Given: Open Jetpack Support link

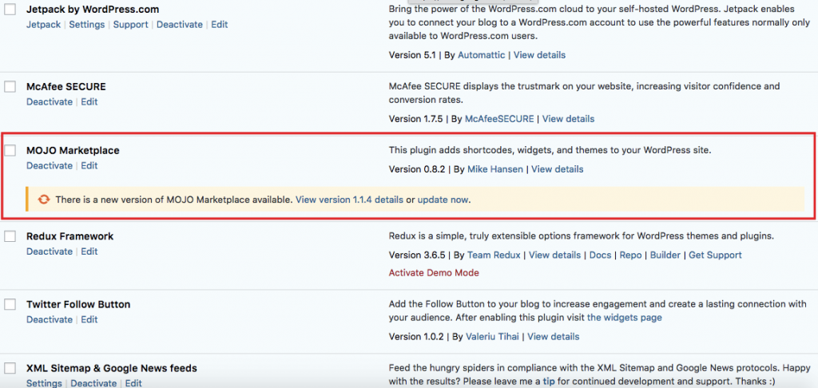Looking at the screenshot, I should (x=130, y=25).
